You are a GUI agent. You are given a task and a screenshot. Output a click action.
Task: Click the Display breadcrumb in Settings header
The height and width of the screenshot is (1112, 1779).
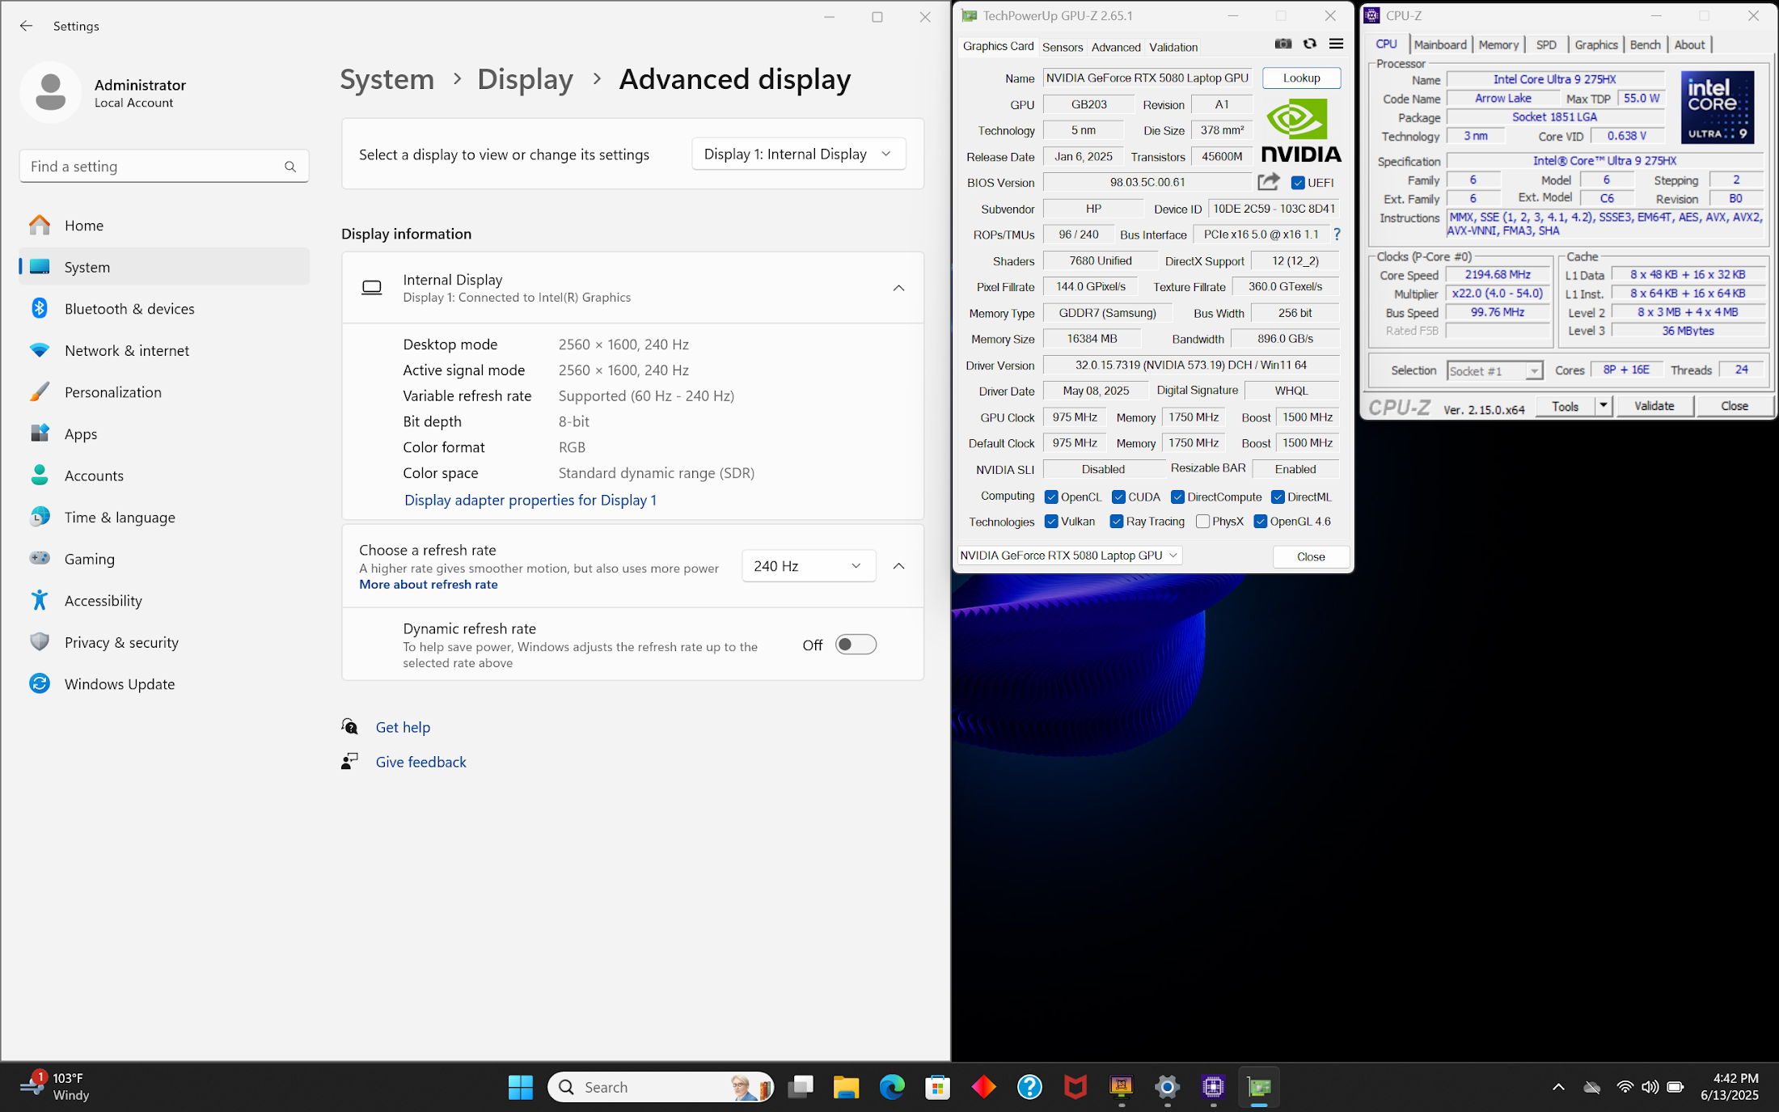(x=525, y=79)
